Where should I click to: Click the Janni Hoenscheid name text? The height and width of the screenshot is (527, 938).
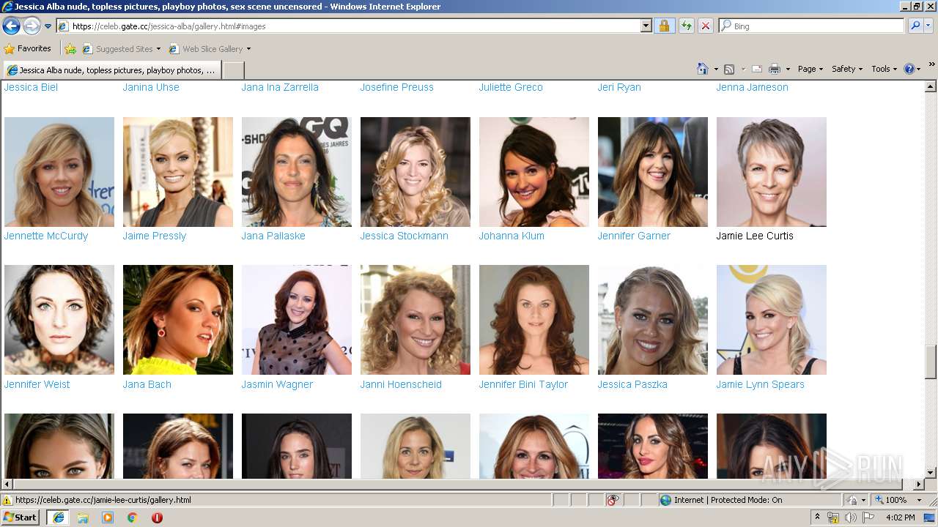[401, 384]
